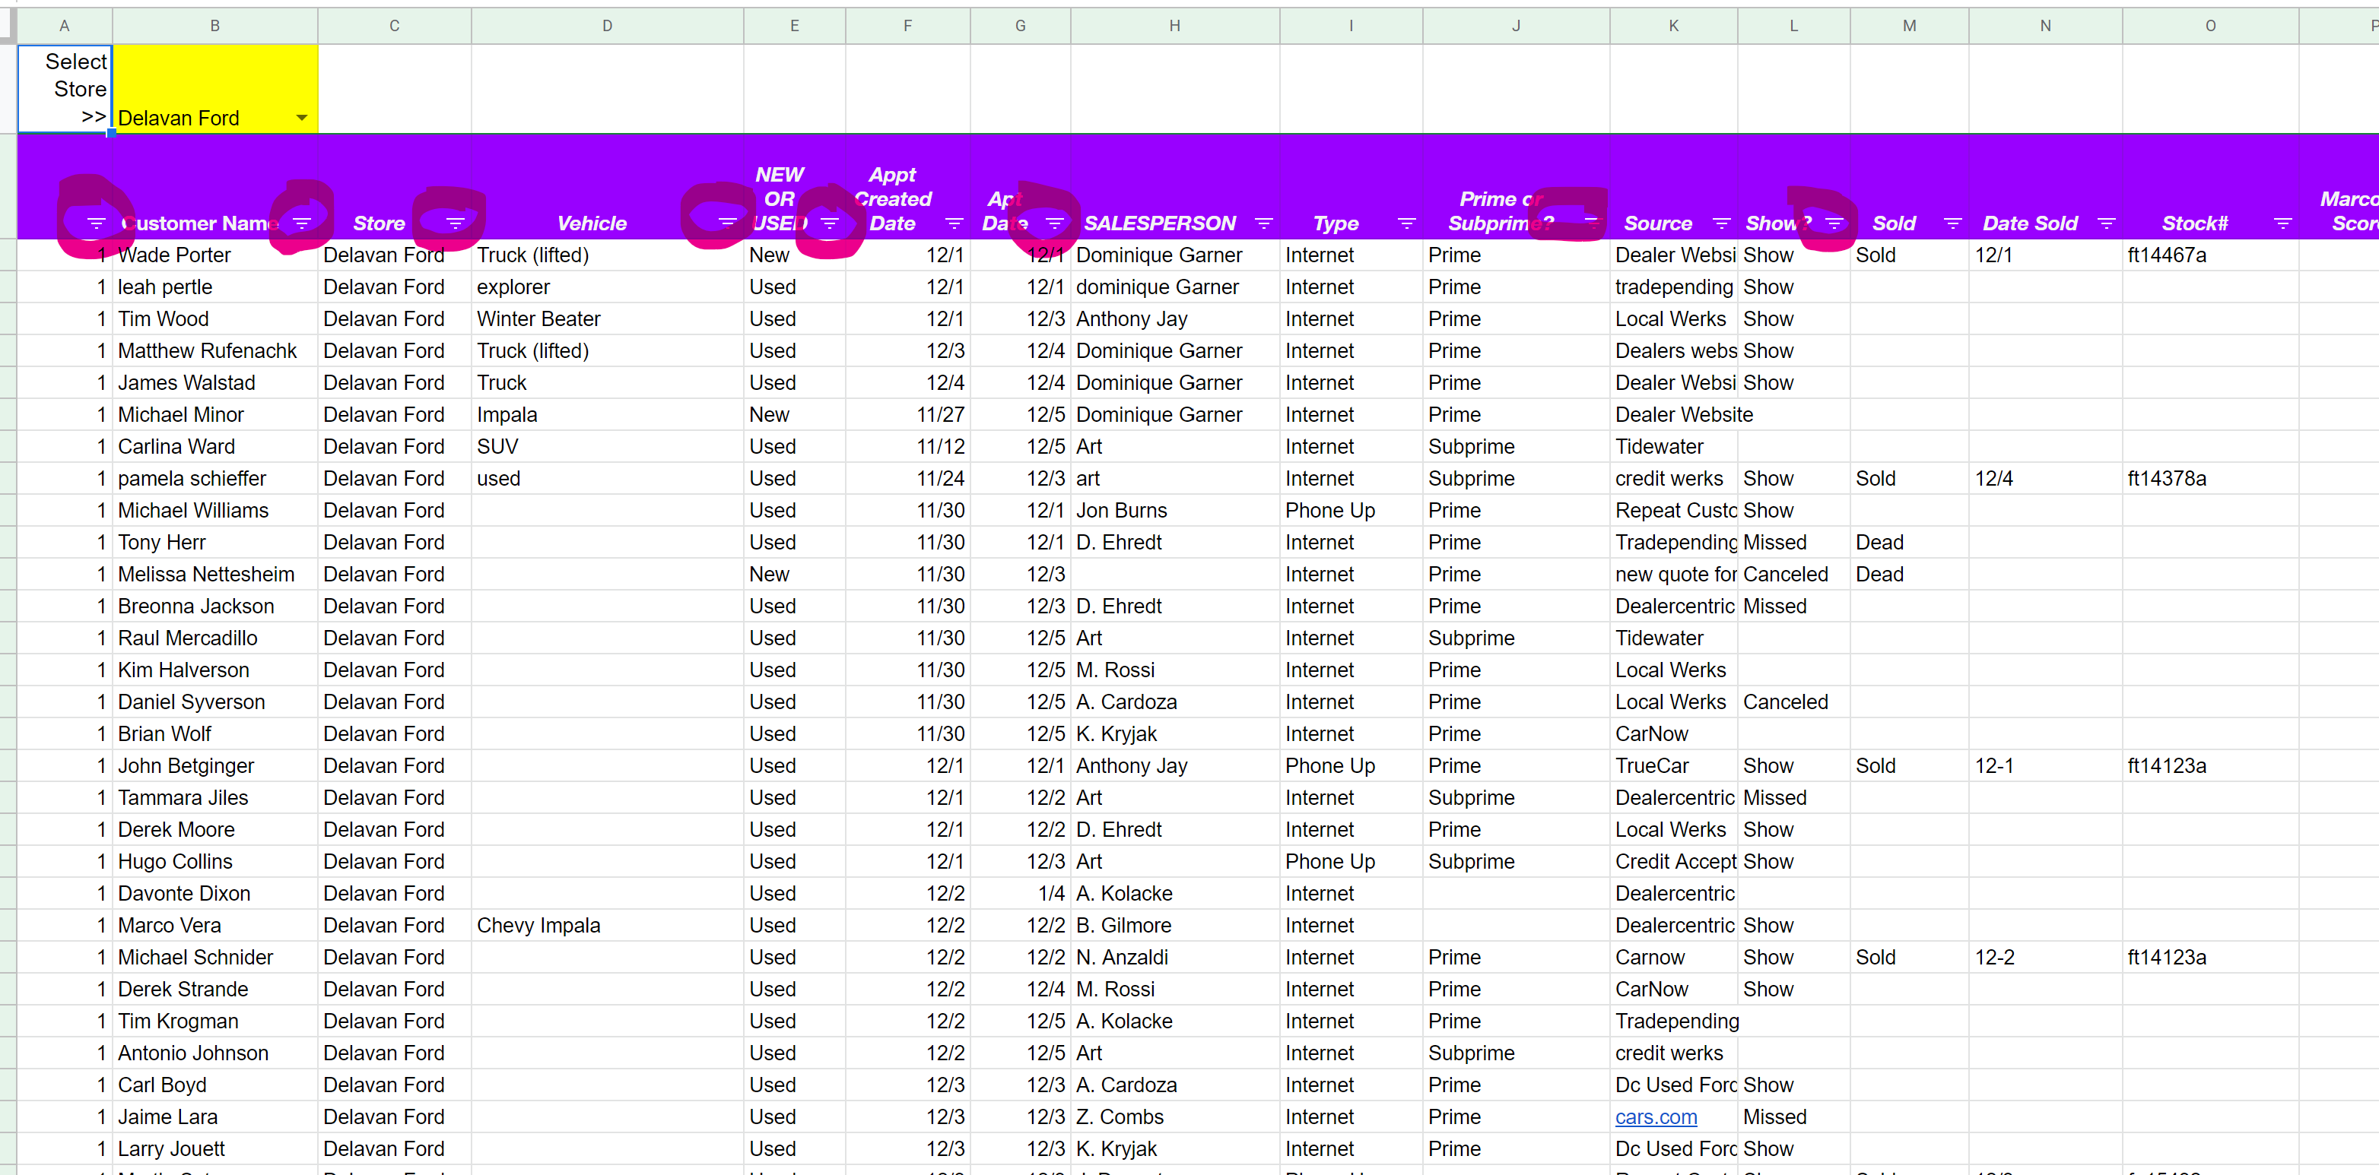Open the Sold column filter

[x=1952, y=223]
